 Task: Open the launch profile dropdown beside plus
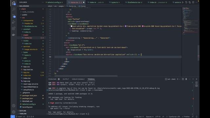click(x=180, y=79)
